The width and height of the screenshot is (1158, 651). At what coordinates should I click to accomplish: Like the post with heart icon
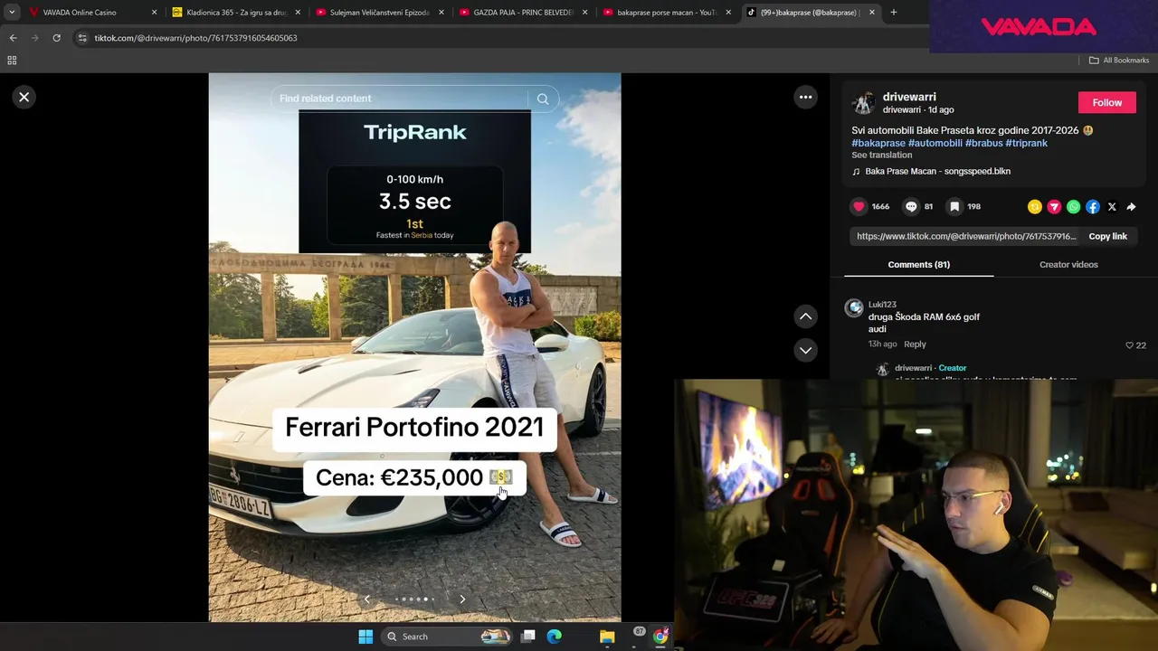pos(859,206)
